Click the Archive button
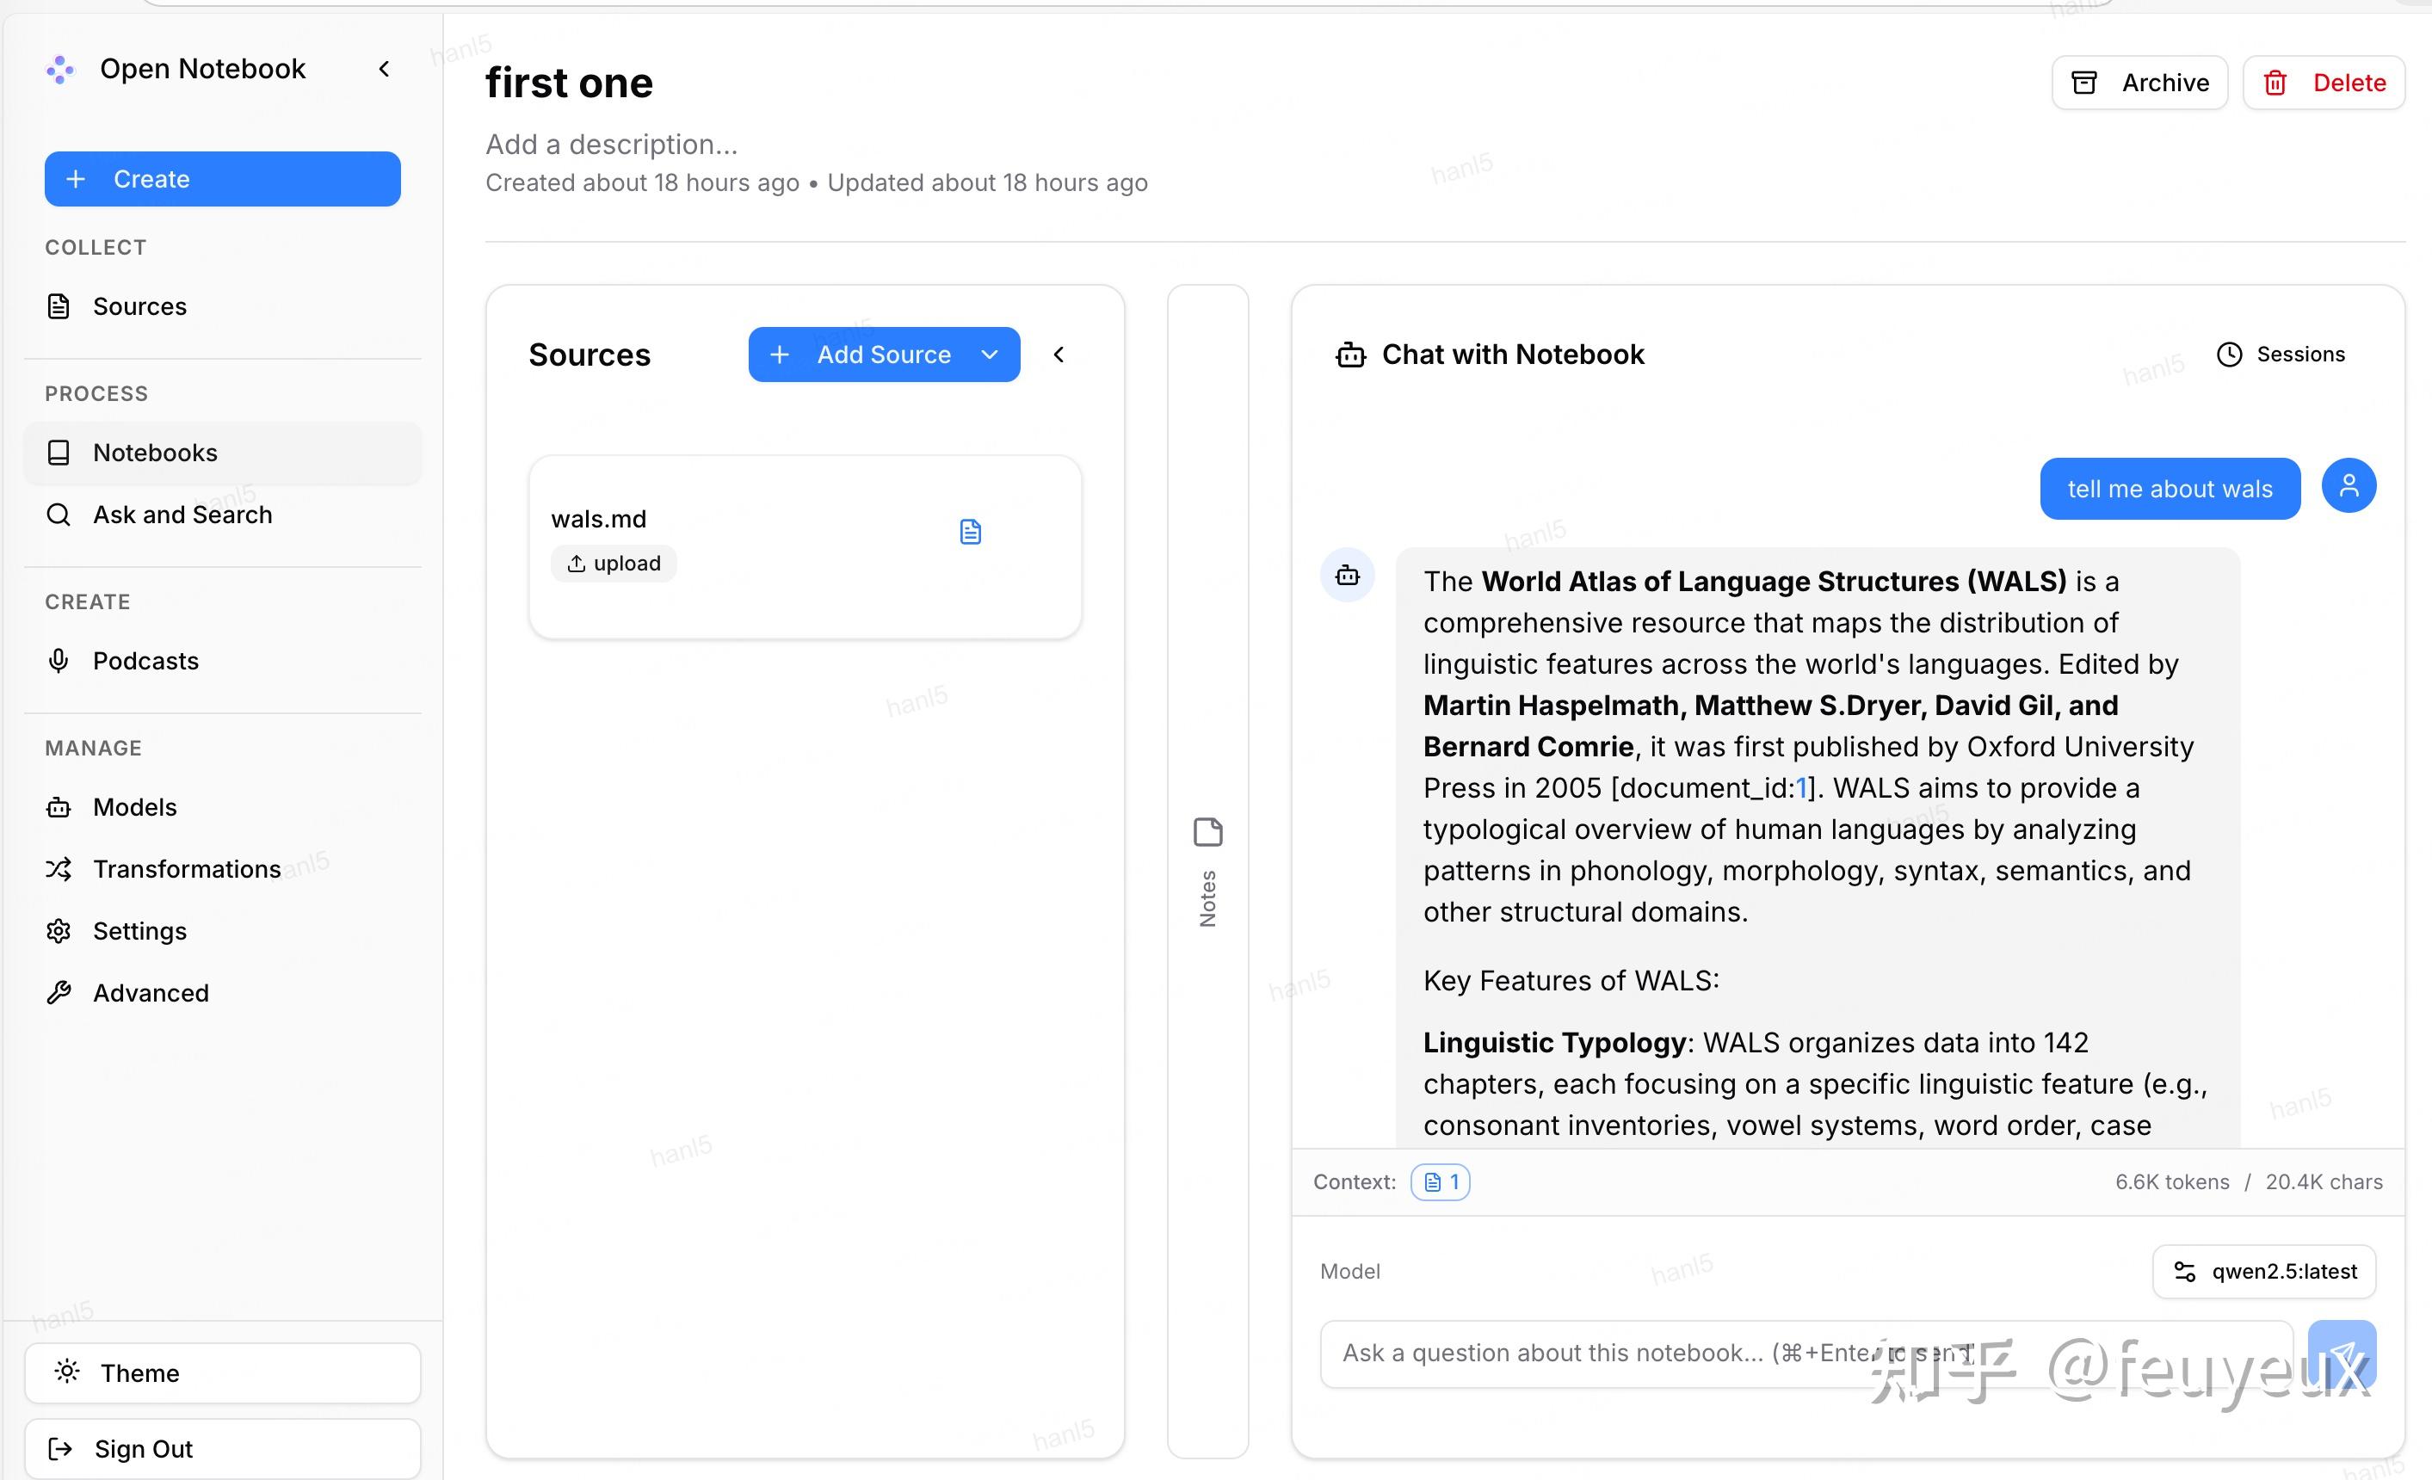2432x1480 pixels. coord(2140,83)
